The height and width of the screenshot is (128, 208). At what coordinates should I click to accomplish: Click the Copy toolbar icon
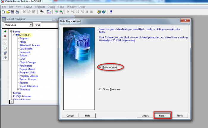[29, 12]
